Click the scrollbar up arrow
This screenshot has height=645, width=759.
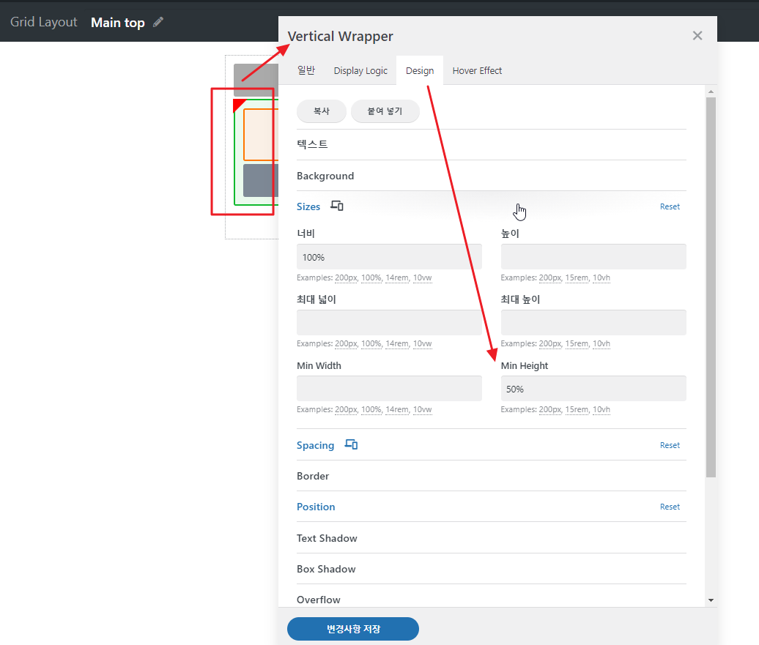(x=711, y=92)
